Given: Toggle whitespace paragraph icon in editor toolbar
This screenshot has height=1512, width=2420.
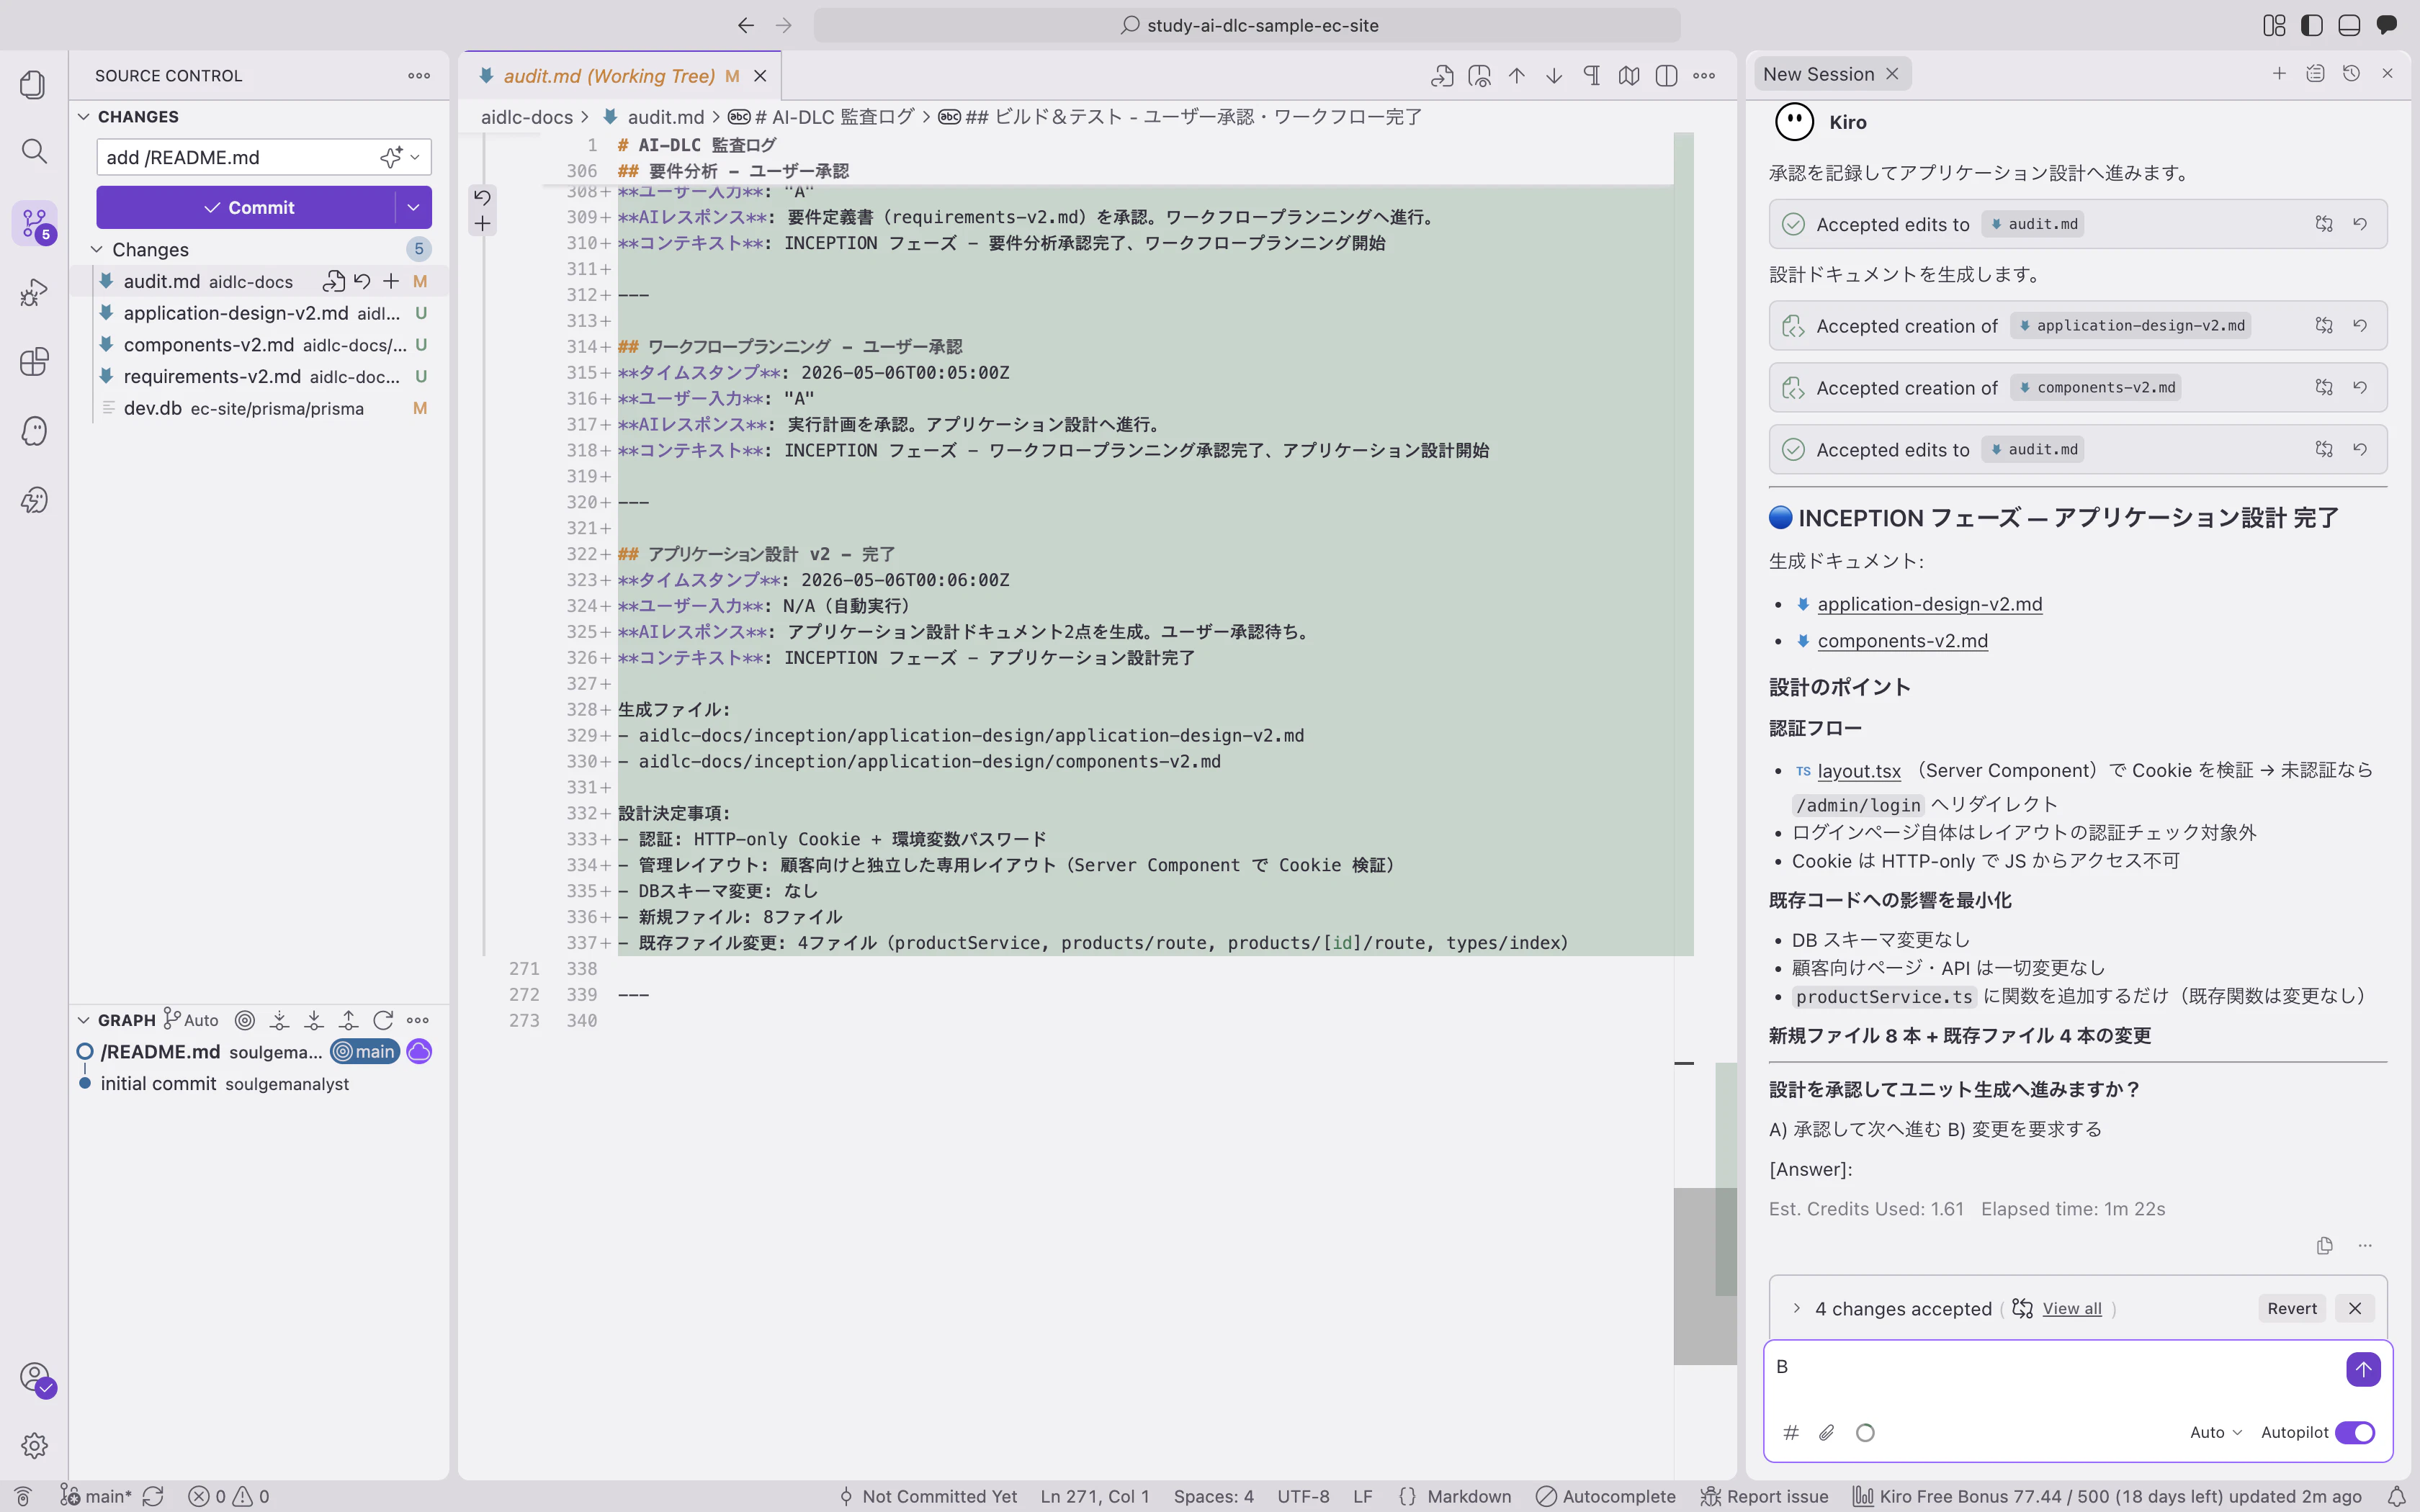Looking at the screenshot, I should (1592, 75).
